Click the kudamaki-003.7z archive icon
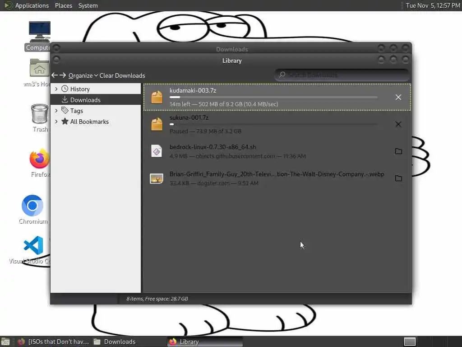This screenshot has width=462, height=347. [157, 97]
